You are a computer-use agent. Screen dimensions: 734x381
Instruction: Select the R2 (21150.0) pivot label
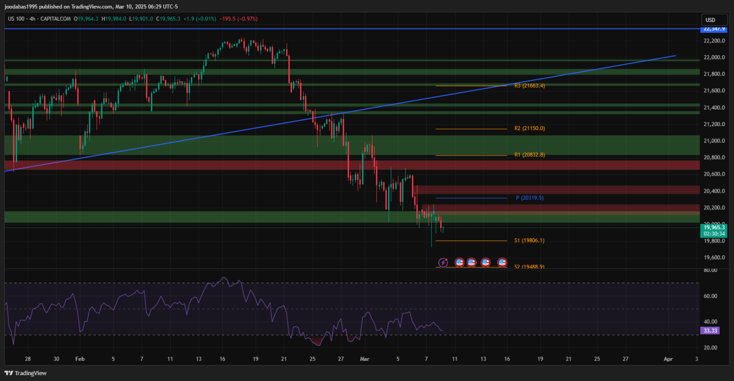[529, 129]
